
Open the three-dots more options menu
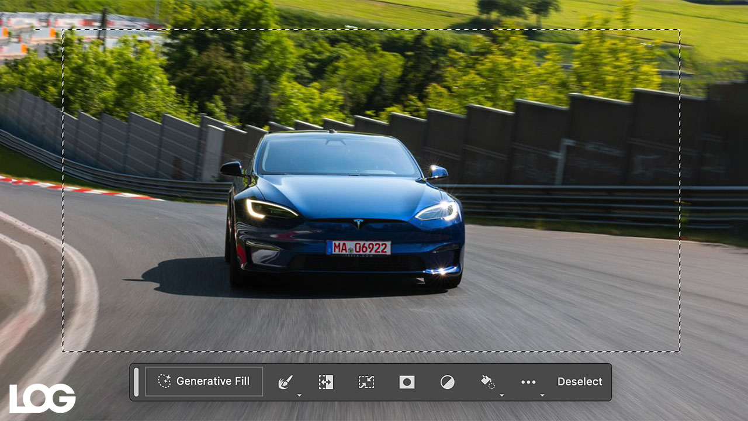528,382
